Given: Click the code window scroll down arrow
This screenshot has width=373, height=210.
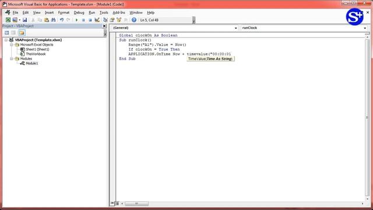Looking at the screenshot, I should point(367,198).
